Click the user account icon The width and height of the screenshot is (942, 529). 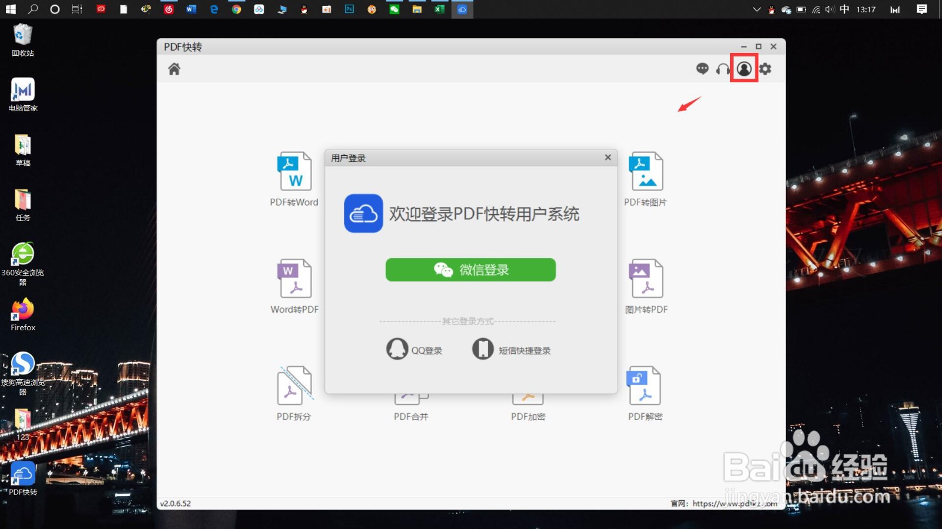point(744,69)
